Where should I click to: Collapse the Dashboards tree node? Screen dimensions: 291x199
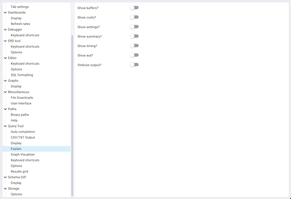coord(5,12)
